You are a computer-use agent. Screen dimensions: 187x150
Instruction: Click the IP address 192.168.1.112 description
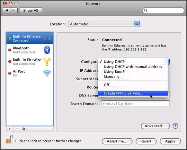[x=134, y=47]
